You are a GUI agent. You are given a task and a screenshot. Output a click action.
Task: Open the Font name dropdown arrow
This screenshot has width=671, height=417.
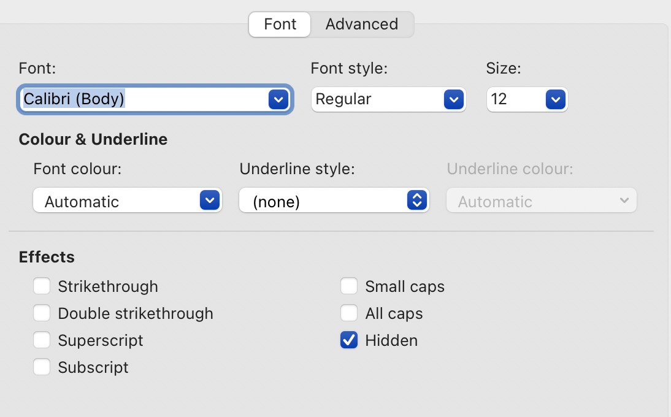click(278, 100)
